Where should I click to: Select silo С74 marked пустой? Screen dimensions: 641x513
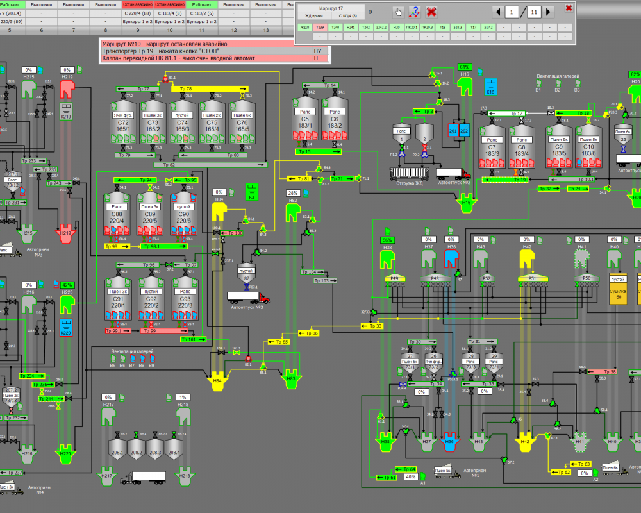point(182,122)
